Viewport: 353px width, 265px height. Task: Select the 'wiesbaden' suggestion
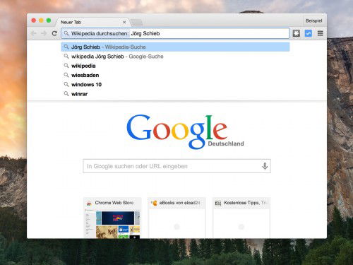175,75
